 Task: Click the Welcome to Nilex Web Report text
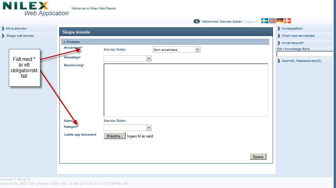point(94,8)
